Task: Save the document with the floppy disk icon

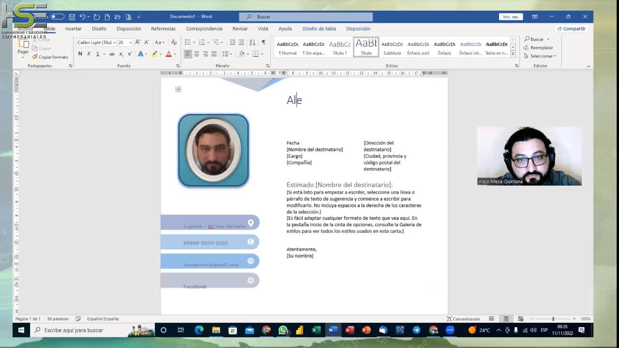Action: tap(72, 17)
